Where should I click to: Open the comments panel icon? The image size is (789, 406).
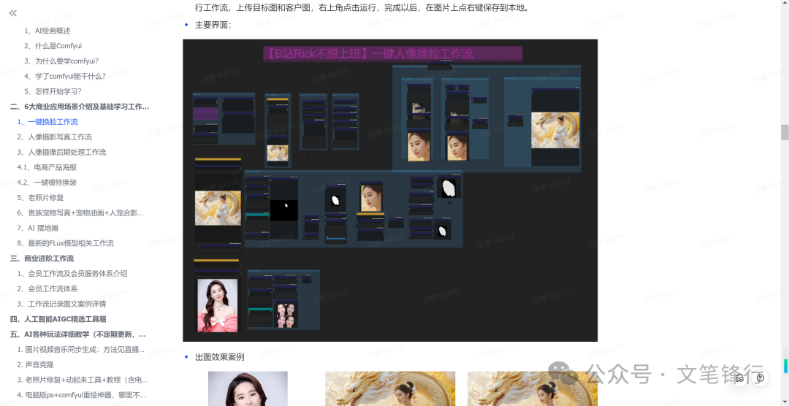[740, 378]
